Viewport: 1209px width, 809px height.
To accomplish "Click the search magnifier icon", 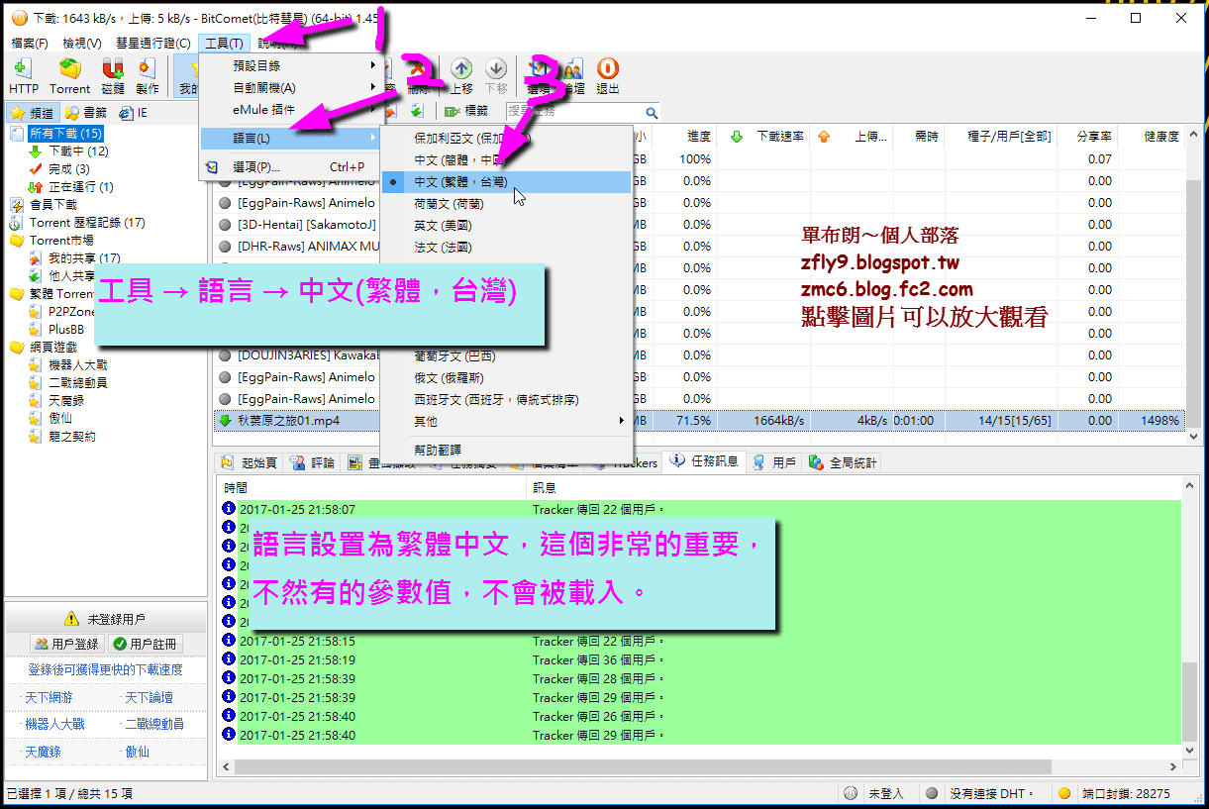I will pos(652,112).
